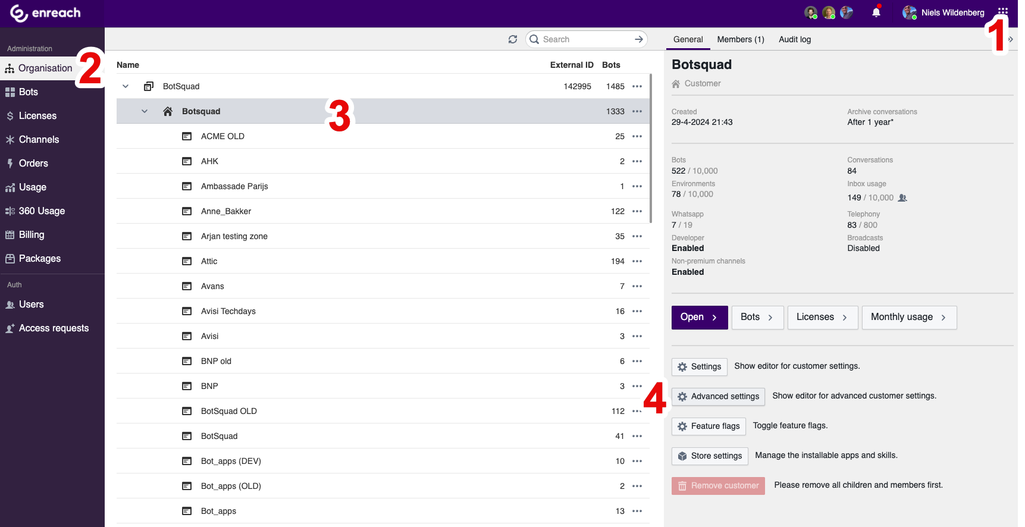The height and width of the screenshot is (527, 1025).
Task: Open Advanced settings editor
Action: [x=718, y=397]
